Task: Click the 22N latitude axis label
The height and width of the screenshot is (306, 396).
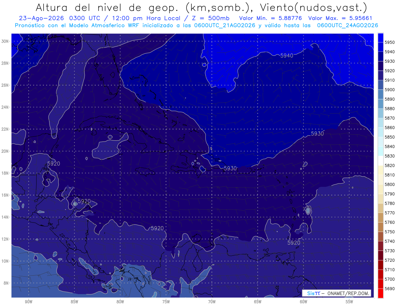Action: tap(5, 129)
